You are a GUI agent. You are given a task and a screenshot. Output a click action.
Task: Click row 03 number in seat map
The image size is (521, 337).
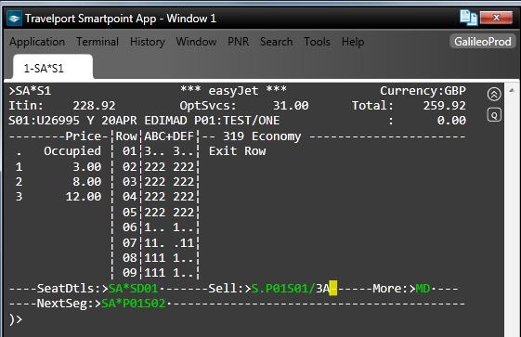(130, 182)
